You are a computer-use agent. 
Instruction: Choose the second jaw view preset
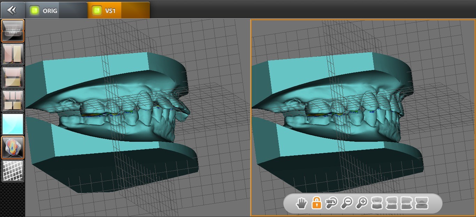[392, 203]
